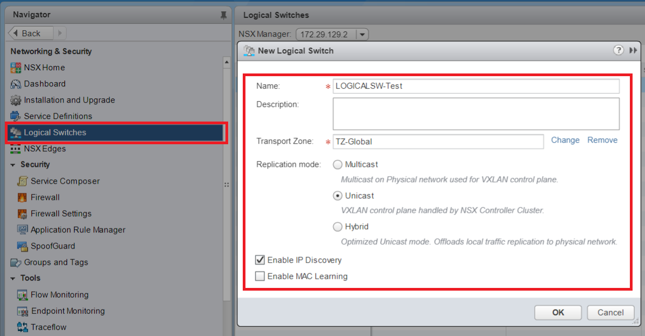The width and height of the screenshot is (645, 336).
Task: Open Installation and Upgrade
Action: (70, 100)
